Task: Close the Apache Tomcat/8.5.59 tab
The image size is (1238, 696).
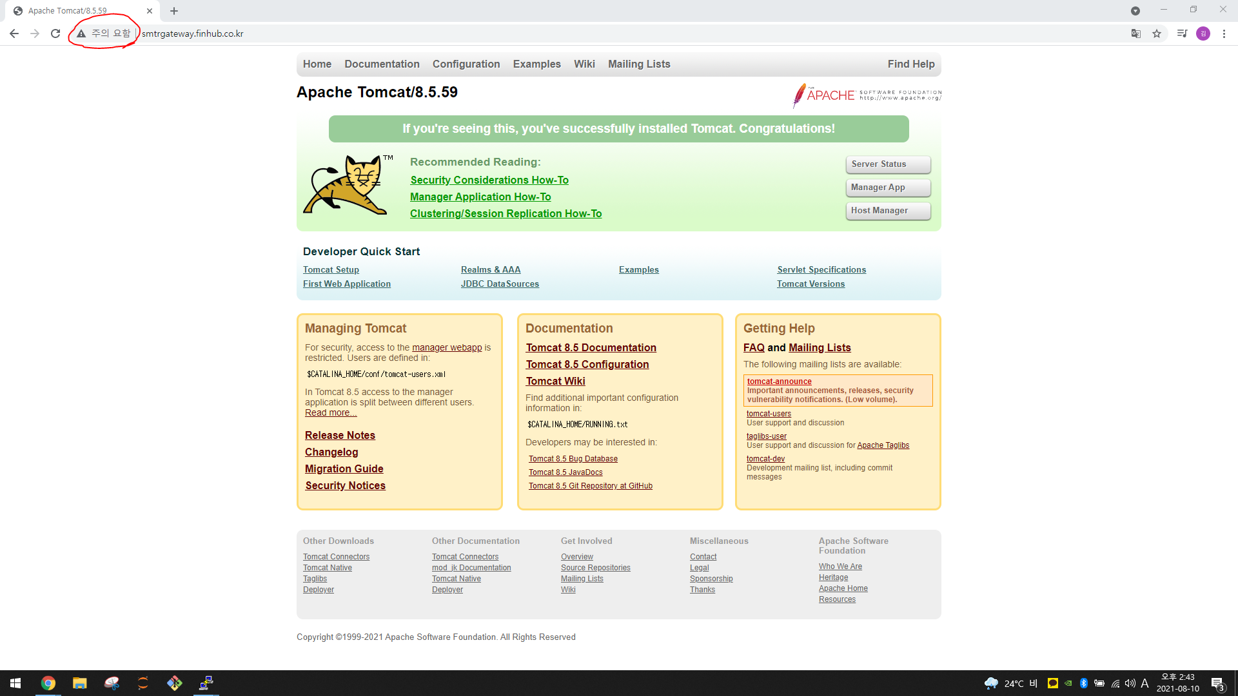Action: pos(150,11)
